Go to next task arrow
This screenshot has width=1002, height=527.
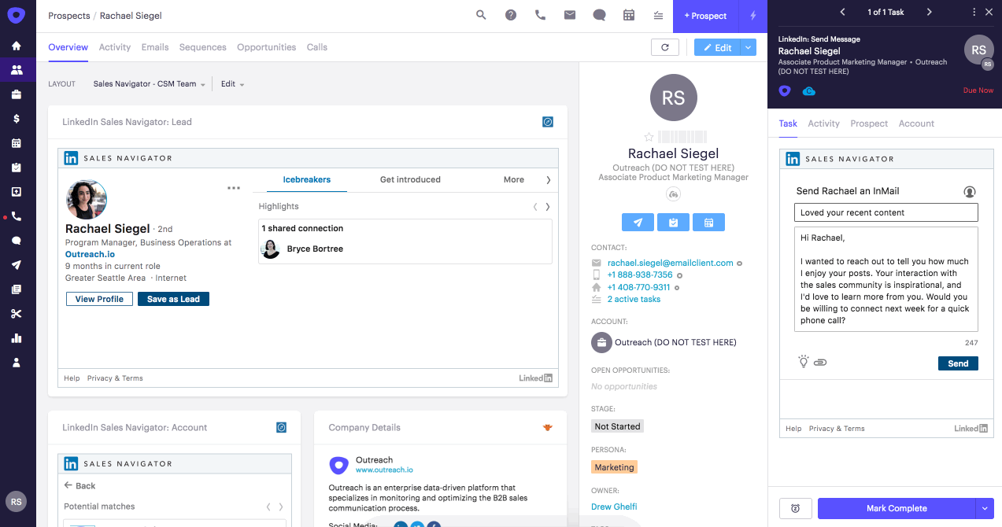[x=929, y=12]
